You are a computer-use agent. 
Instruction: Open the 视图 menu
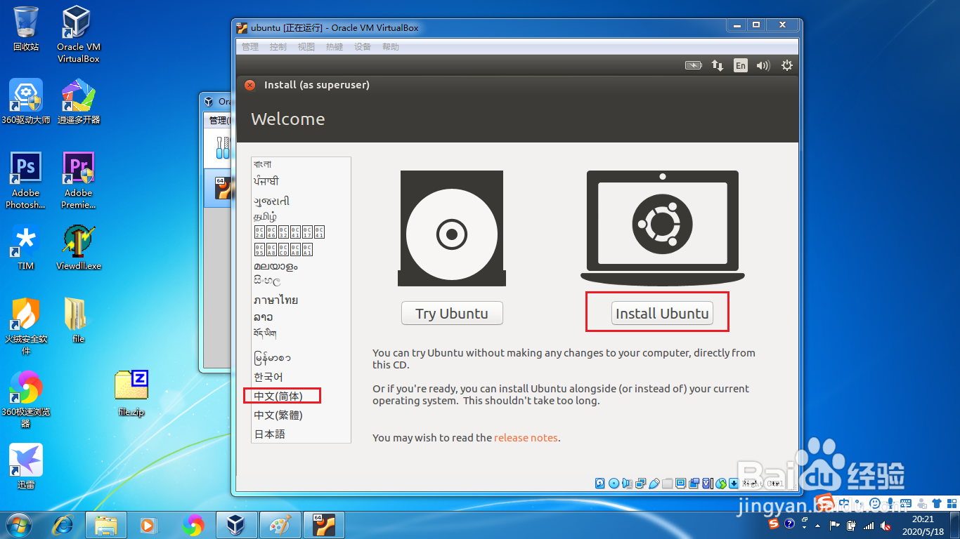coord(306,47)
